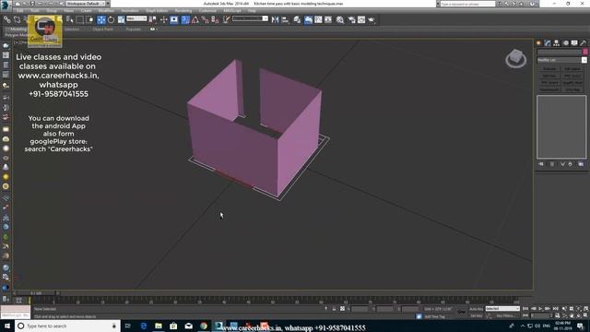Toggle the Selection Lock
The width and height of the screenshot is (590, 332).
pos(334,309)
